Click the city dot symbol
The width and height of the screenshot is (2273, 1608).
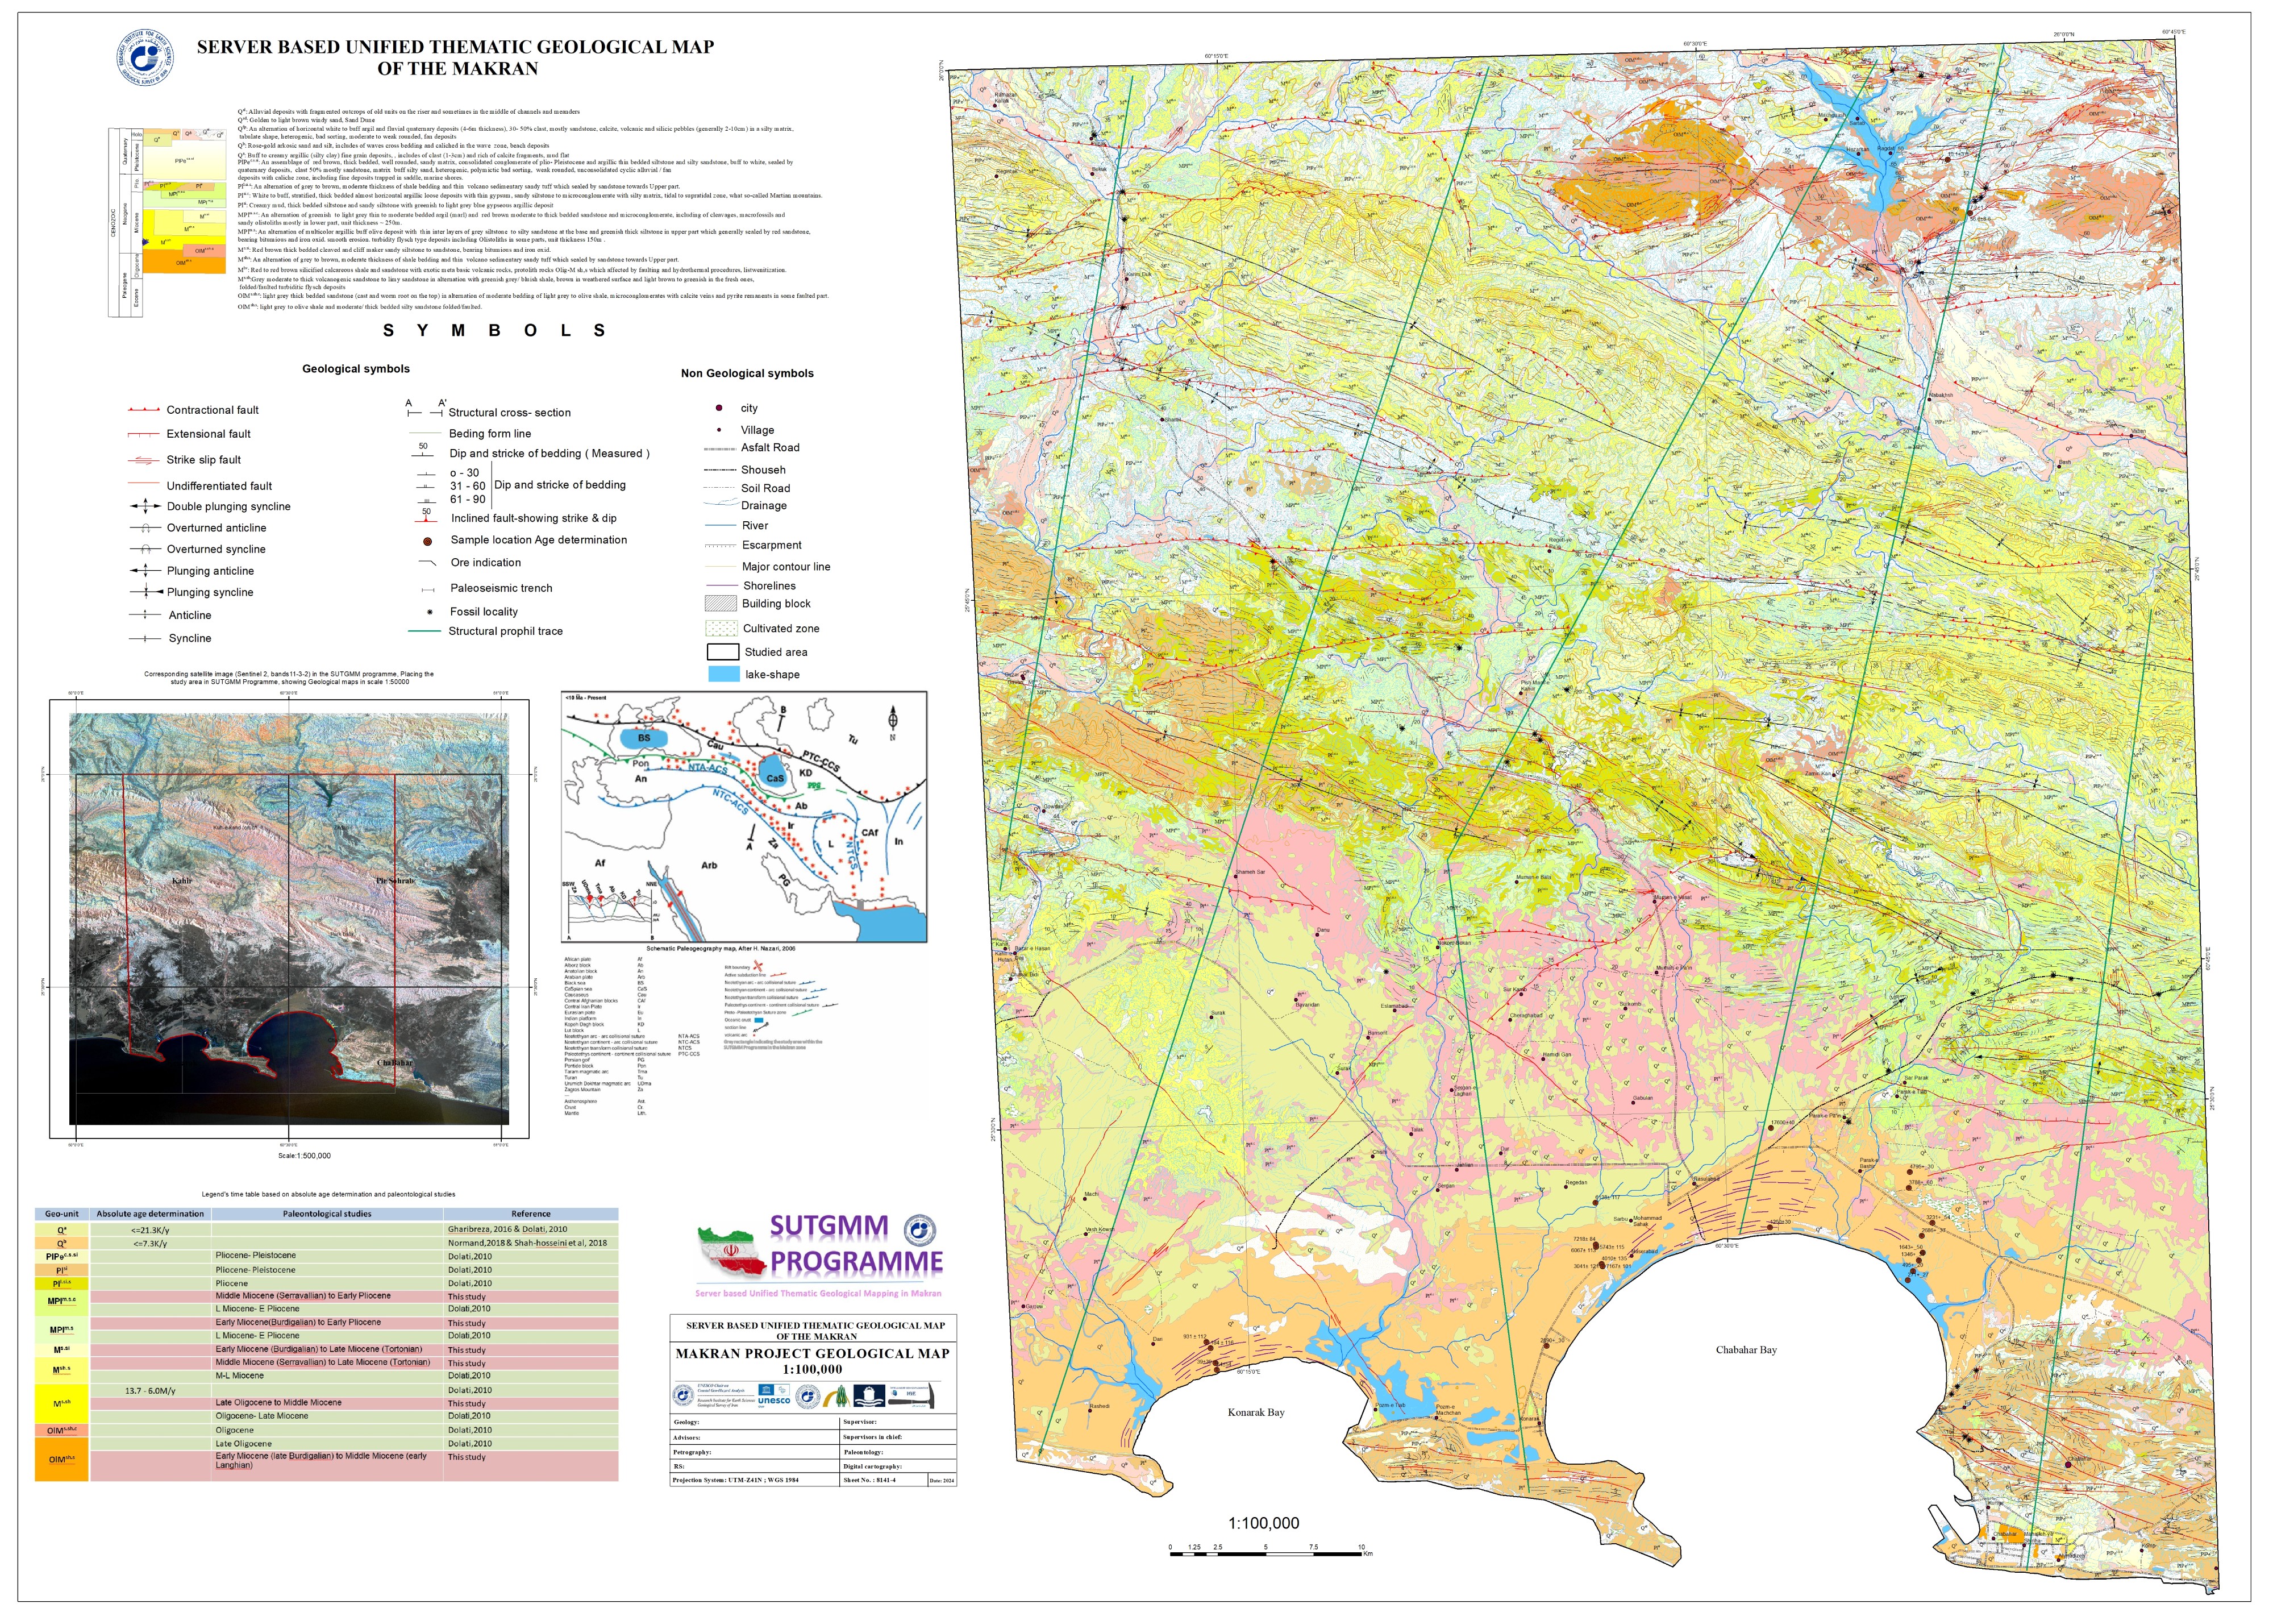tap(719, 408)
